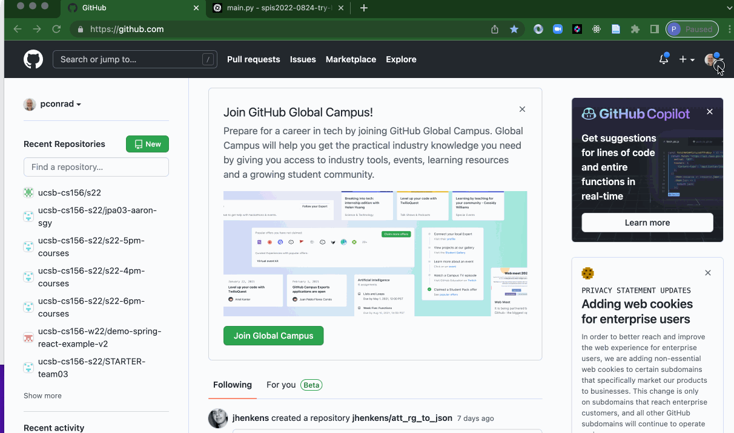Click the share icon in the address bar

pos(494,28)
